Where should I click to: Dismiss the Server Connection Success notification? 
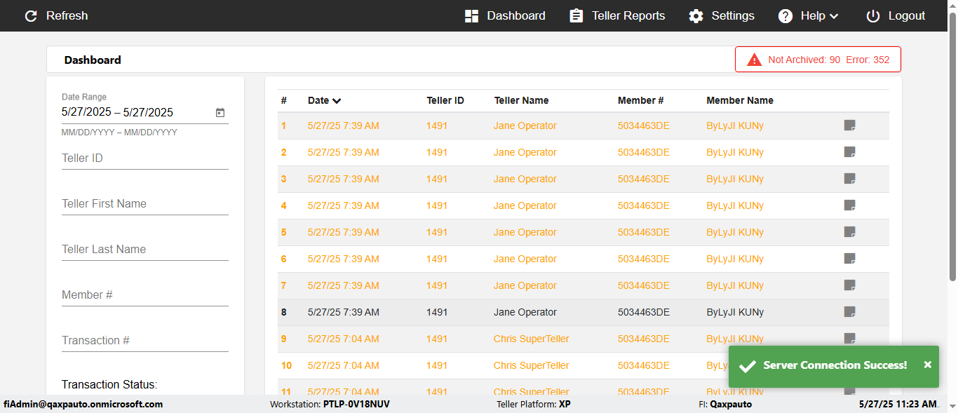click(927, 365)
